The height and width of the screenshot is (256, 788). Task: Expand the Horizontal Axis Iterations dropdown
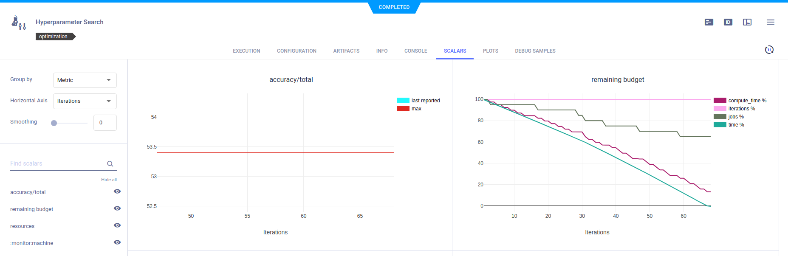pyautogui.click(x=85, y=101)
